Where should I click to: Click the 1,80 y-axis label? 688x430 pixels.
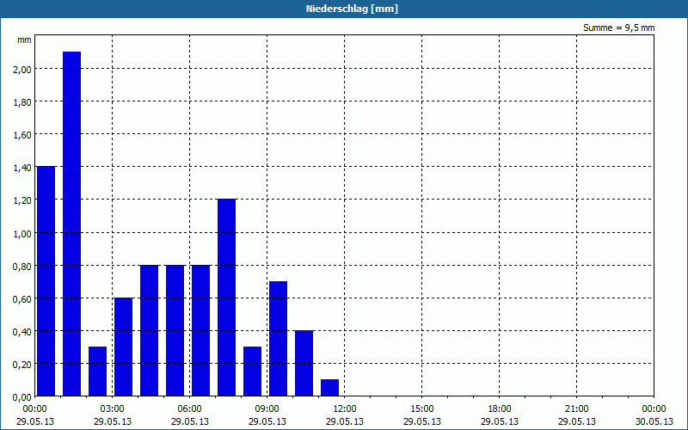point(22,101)
